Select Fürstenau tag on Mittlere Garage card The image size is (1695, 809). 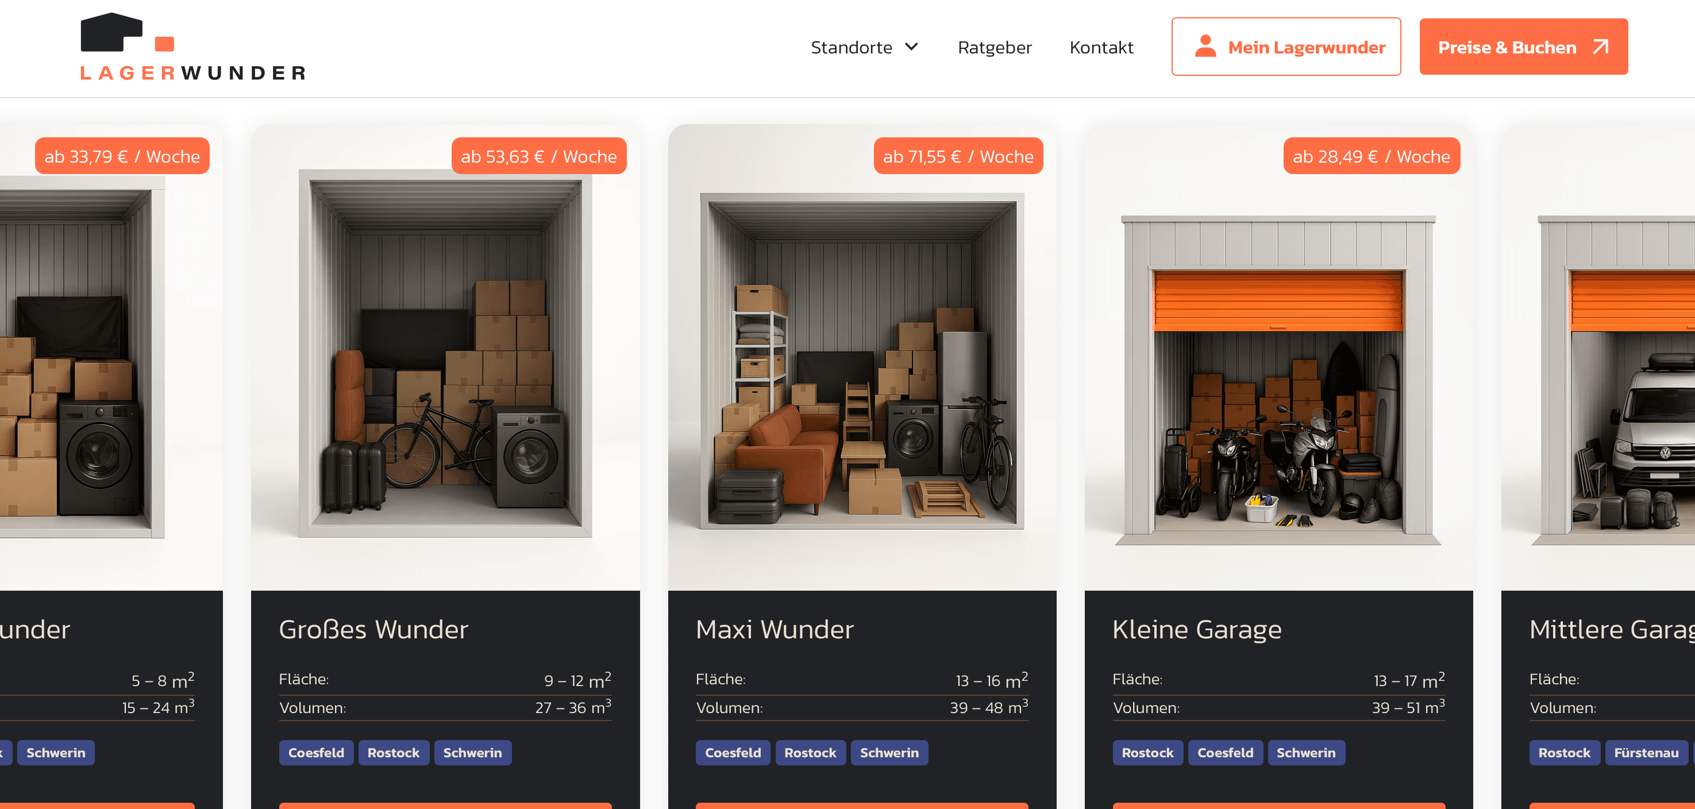tap(1646, 752)
